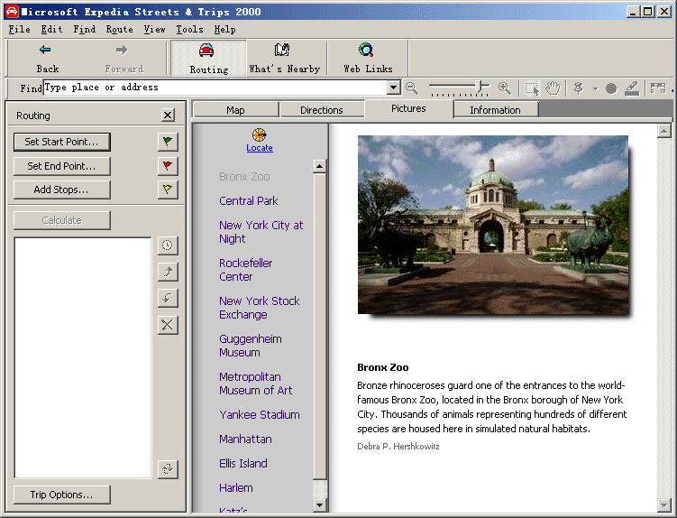The image size is (677, 518).
Task: Toggle the Routing car icon
Action: (208, 59)
